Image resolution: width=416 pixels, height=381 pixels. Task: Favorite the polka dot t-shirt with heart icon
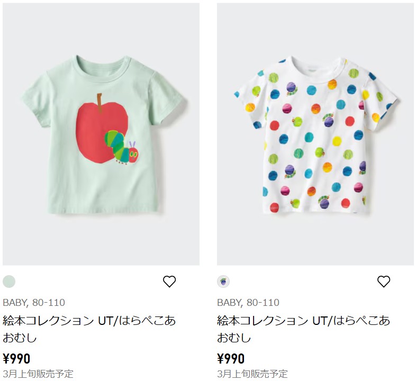384,282
